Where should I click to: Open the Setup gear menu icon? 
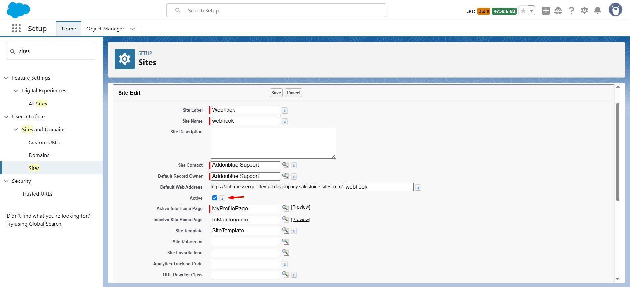coord(584,10)
